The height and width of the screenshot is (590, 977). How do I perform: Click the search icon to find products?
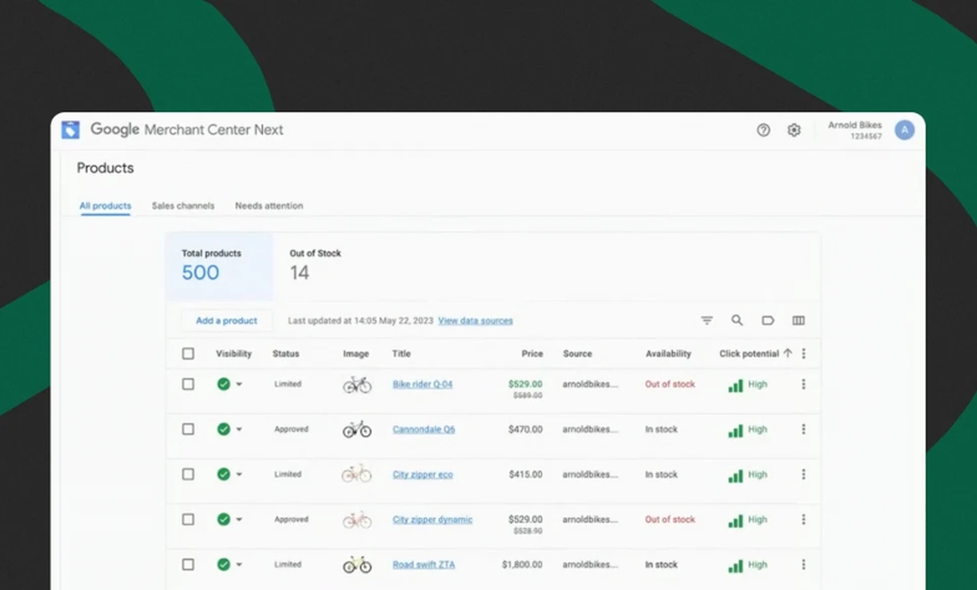[737, 320]
